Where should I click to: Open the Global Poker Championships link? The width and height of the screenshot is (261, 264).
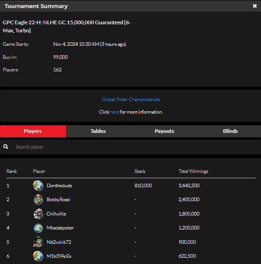[x=130, y=99]
